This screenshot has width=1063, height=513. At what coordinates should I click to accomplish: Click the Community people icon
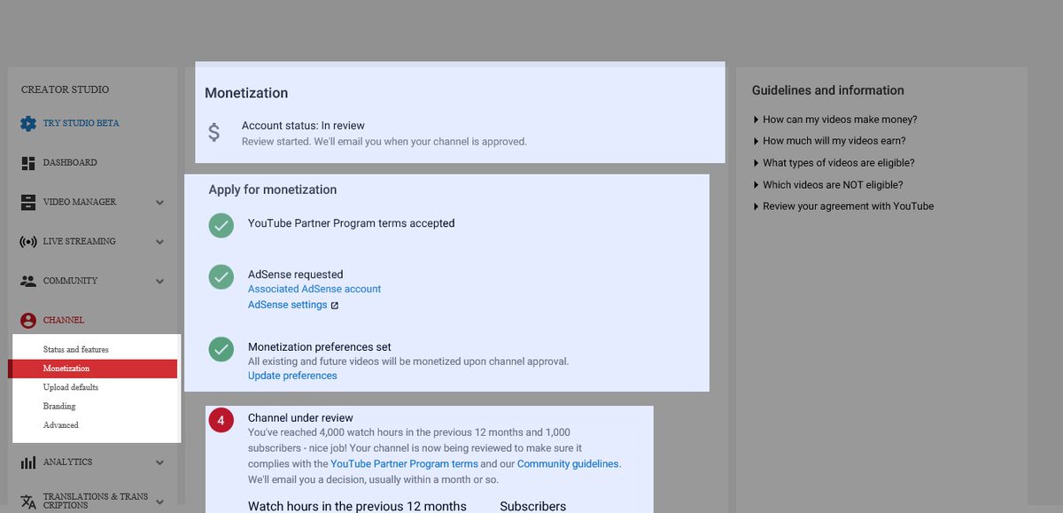(x=28, y=281)
